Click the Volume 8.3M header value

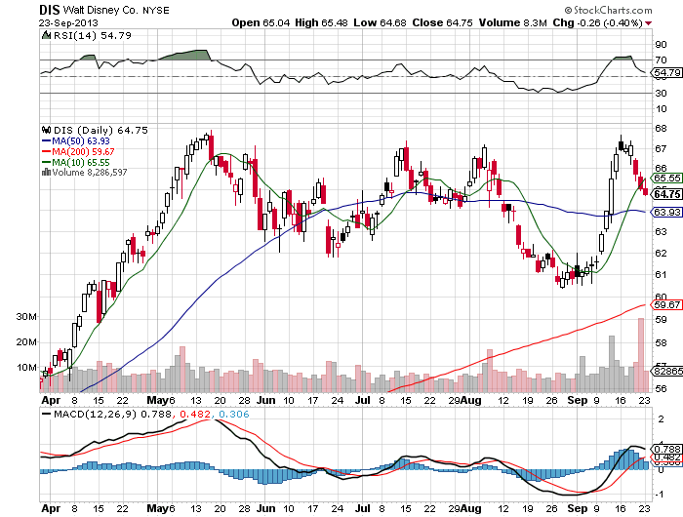(x=512, y=22)
